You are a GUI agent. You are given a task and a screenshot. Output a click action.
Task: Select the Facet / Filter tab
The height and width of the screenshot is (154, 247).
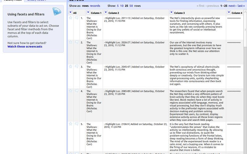pyautogui.click(x=13, y=1)
